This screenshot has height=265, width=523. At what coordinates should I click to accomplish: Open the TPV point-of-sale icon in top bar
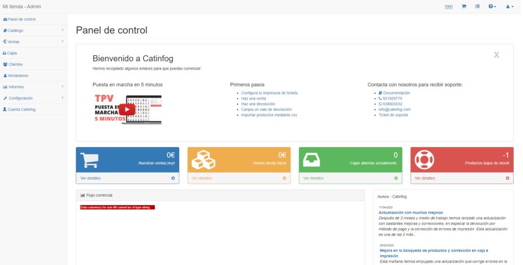point(448,7)
